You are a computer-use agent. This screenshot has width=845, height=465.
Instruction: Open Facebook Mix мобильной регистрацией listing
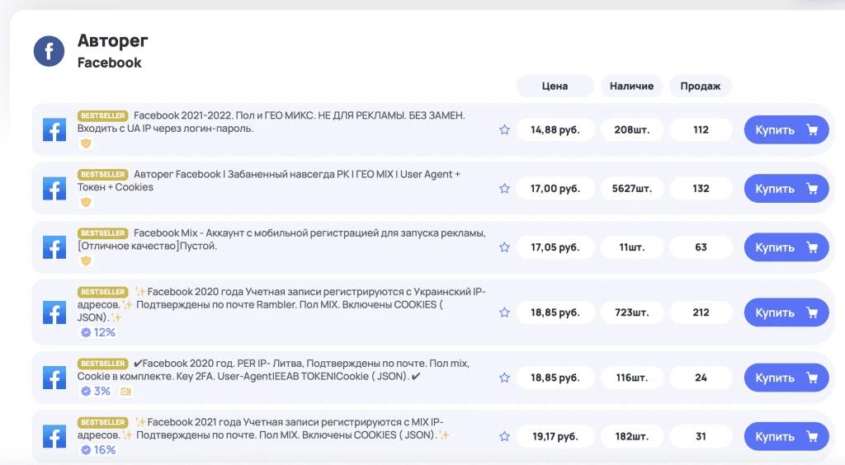[x=281, y=239]
